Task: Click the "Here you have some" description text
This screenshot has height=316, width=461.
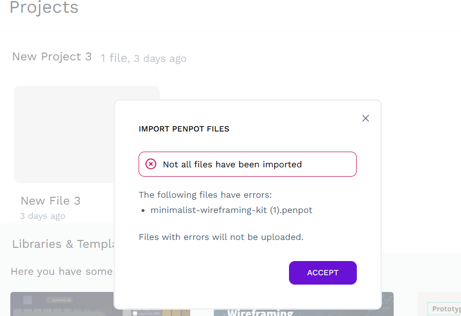Action: 61,271
